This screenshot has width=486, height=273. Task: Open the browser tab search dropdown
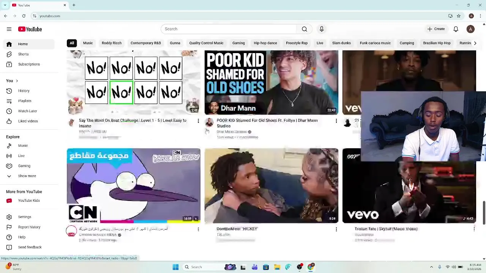(x=5, y=5)
